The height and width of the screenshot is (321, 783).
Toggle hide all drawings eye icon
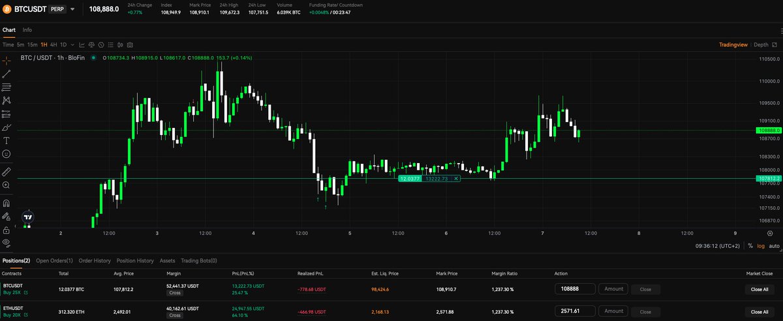7,243
